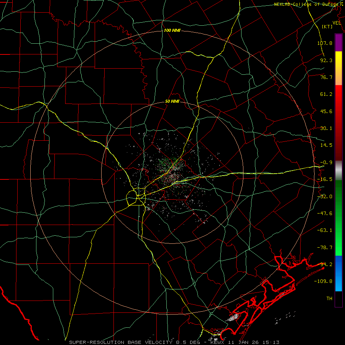This screenshot has height=345, width=345.
Task: Click the -16.5 velocity scale value
Action: tap(325, 179)
